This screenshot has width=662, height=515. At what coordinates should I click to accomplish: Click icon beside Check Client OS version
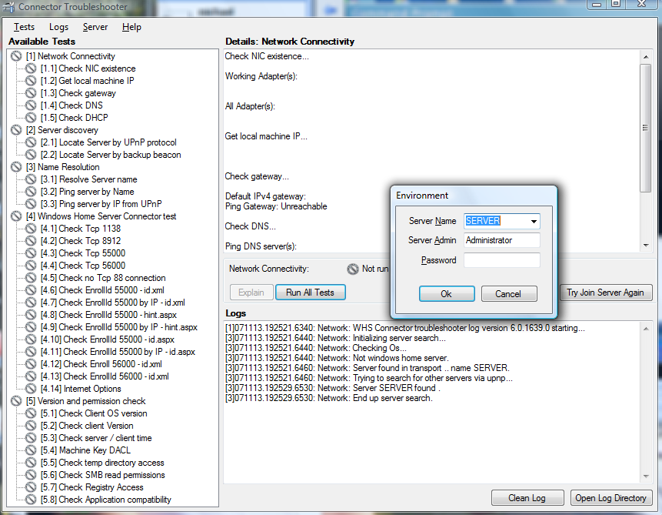coord(31,413)
